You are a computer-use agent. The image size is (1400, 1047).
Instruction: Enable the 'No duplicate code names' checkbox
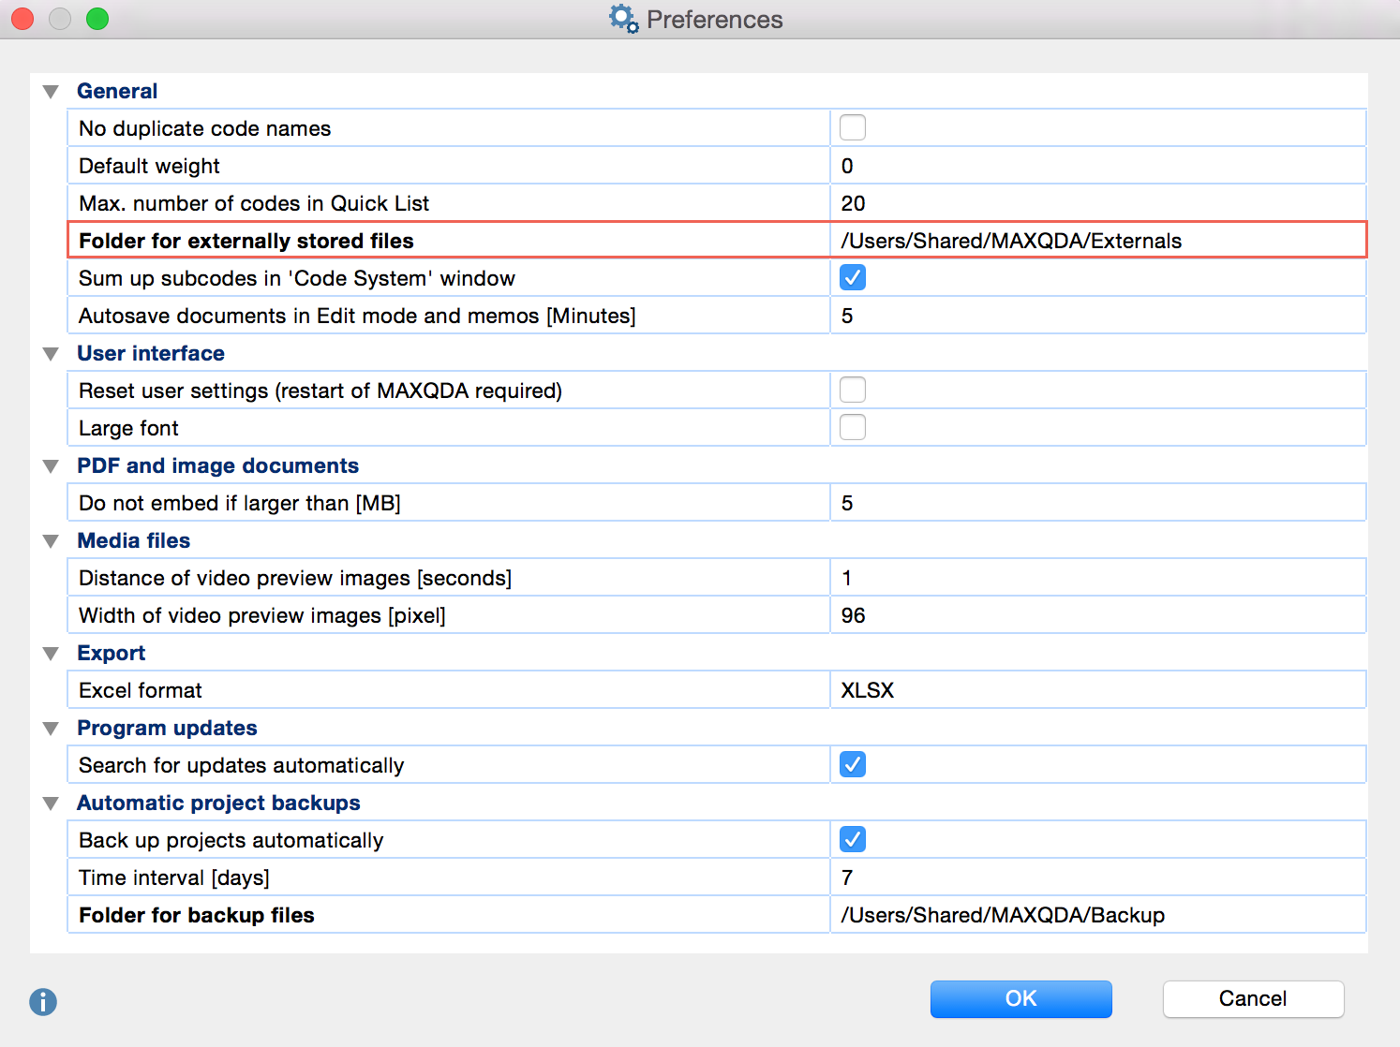pyautogui.click(x=852, y=127)
